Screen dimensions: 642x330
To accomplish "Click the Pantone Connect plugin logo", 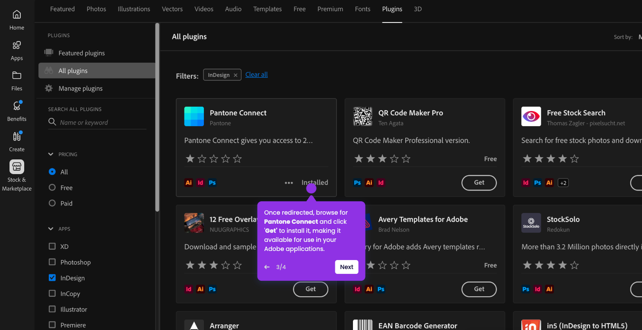I will (x=194, y=117).
